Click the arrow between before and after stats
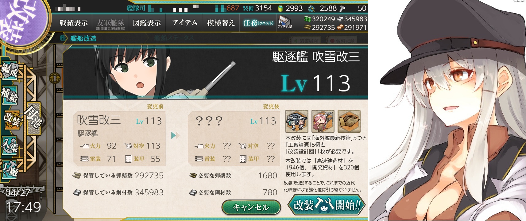The height and width of the screenshot is (221, 526). point(175,135)
